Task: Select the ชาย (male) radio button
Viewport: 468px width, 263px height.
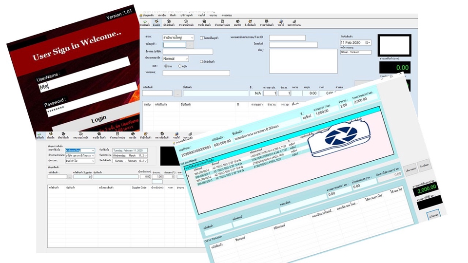Action: point(166,66)
